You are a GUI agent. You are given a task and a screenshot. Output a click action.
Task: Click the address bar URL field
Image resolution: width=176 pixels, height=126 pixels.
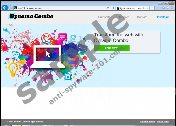point(58,8)
